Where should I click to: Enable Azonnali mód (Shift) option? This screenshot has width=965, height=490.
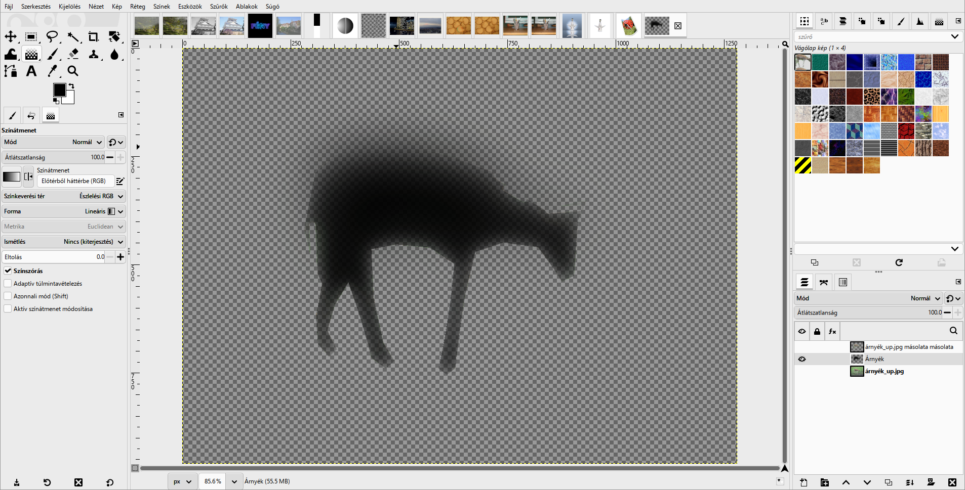coord(8,296)
